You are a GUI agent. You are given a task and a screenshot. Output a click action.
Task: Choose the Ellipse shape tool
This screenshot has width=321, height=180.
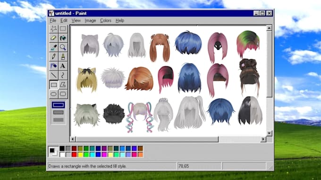(x=54, y=94)
